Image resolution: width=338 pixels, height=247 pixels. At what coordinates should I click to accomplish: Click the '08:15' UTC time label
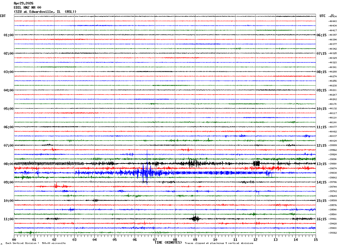(x=322, y=72)
